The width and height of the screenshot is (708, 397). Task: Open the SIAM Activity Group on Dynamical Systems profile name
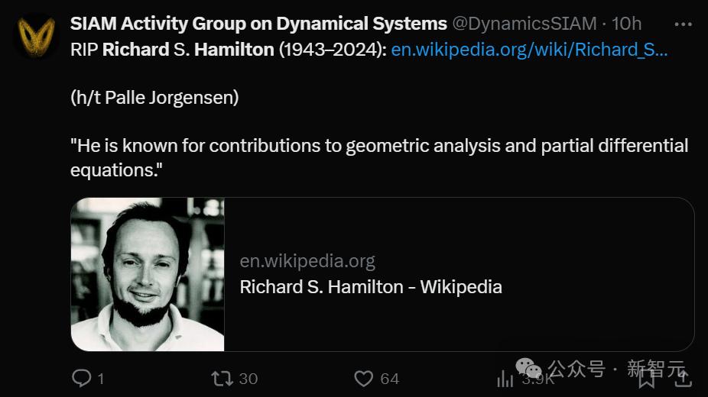[x=258, y=23]
